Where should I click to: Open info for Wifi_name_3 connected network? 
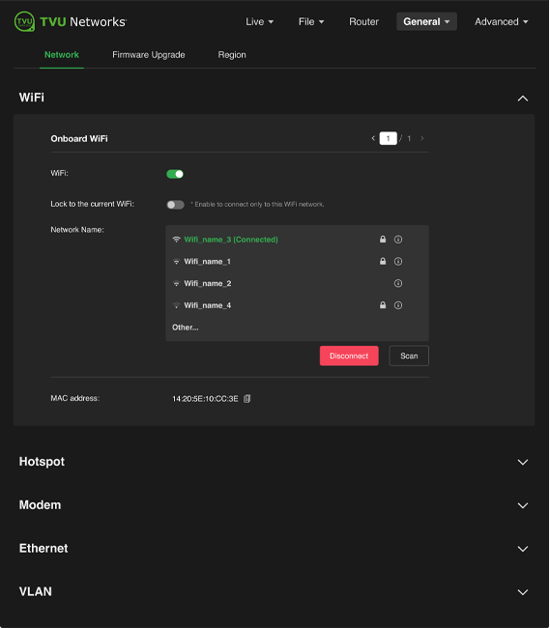[x=398, y=240]
